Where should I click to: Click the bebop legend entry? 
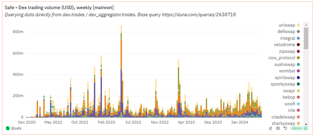291,97
